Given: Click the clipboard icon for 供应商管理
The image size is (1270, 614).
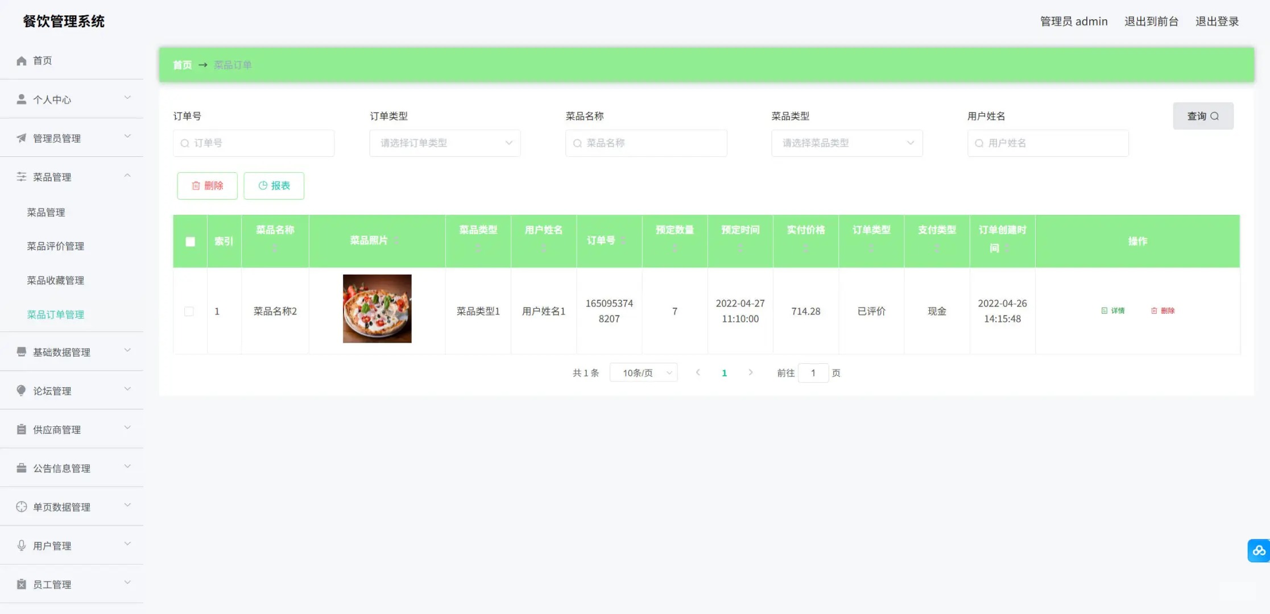Looking at the screenshot, I should point(22,429).
